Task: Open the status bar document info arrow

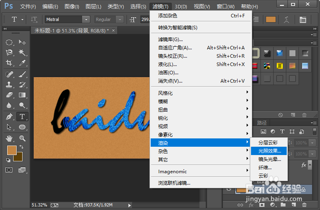Action: click(x=130, y=205)
